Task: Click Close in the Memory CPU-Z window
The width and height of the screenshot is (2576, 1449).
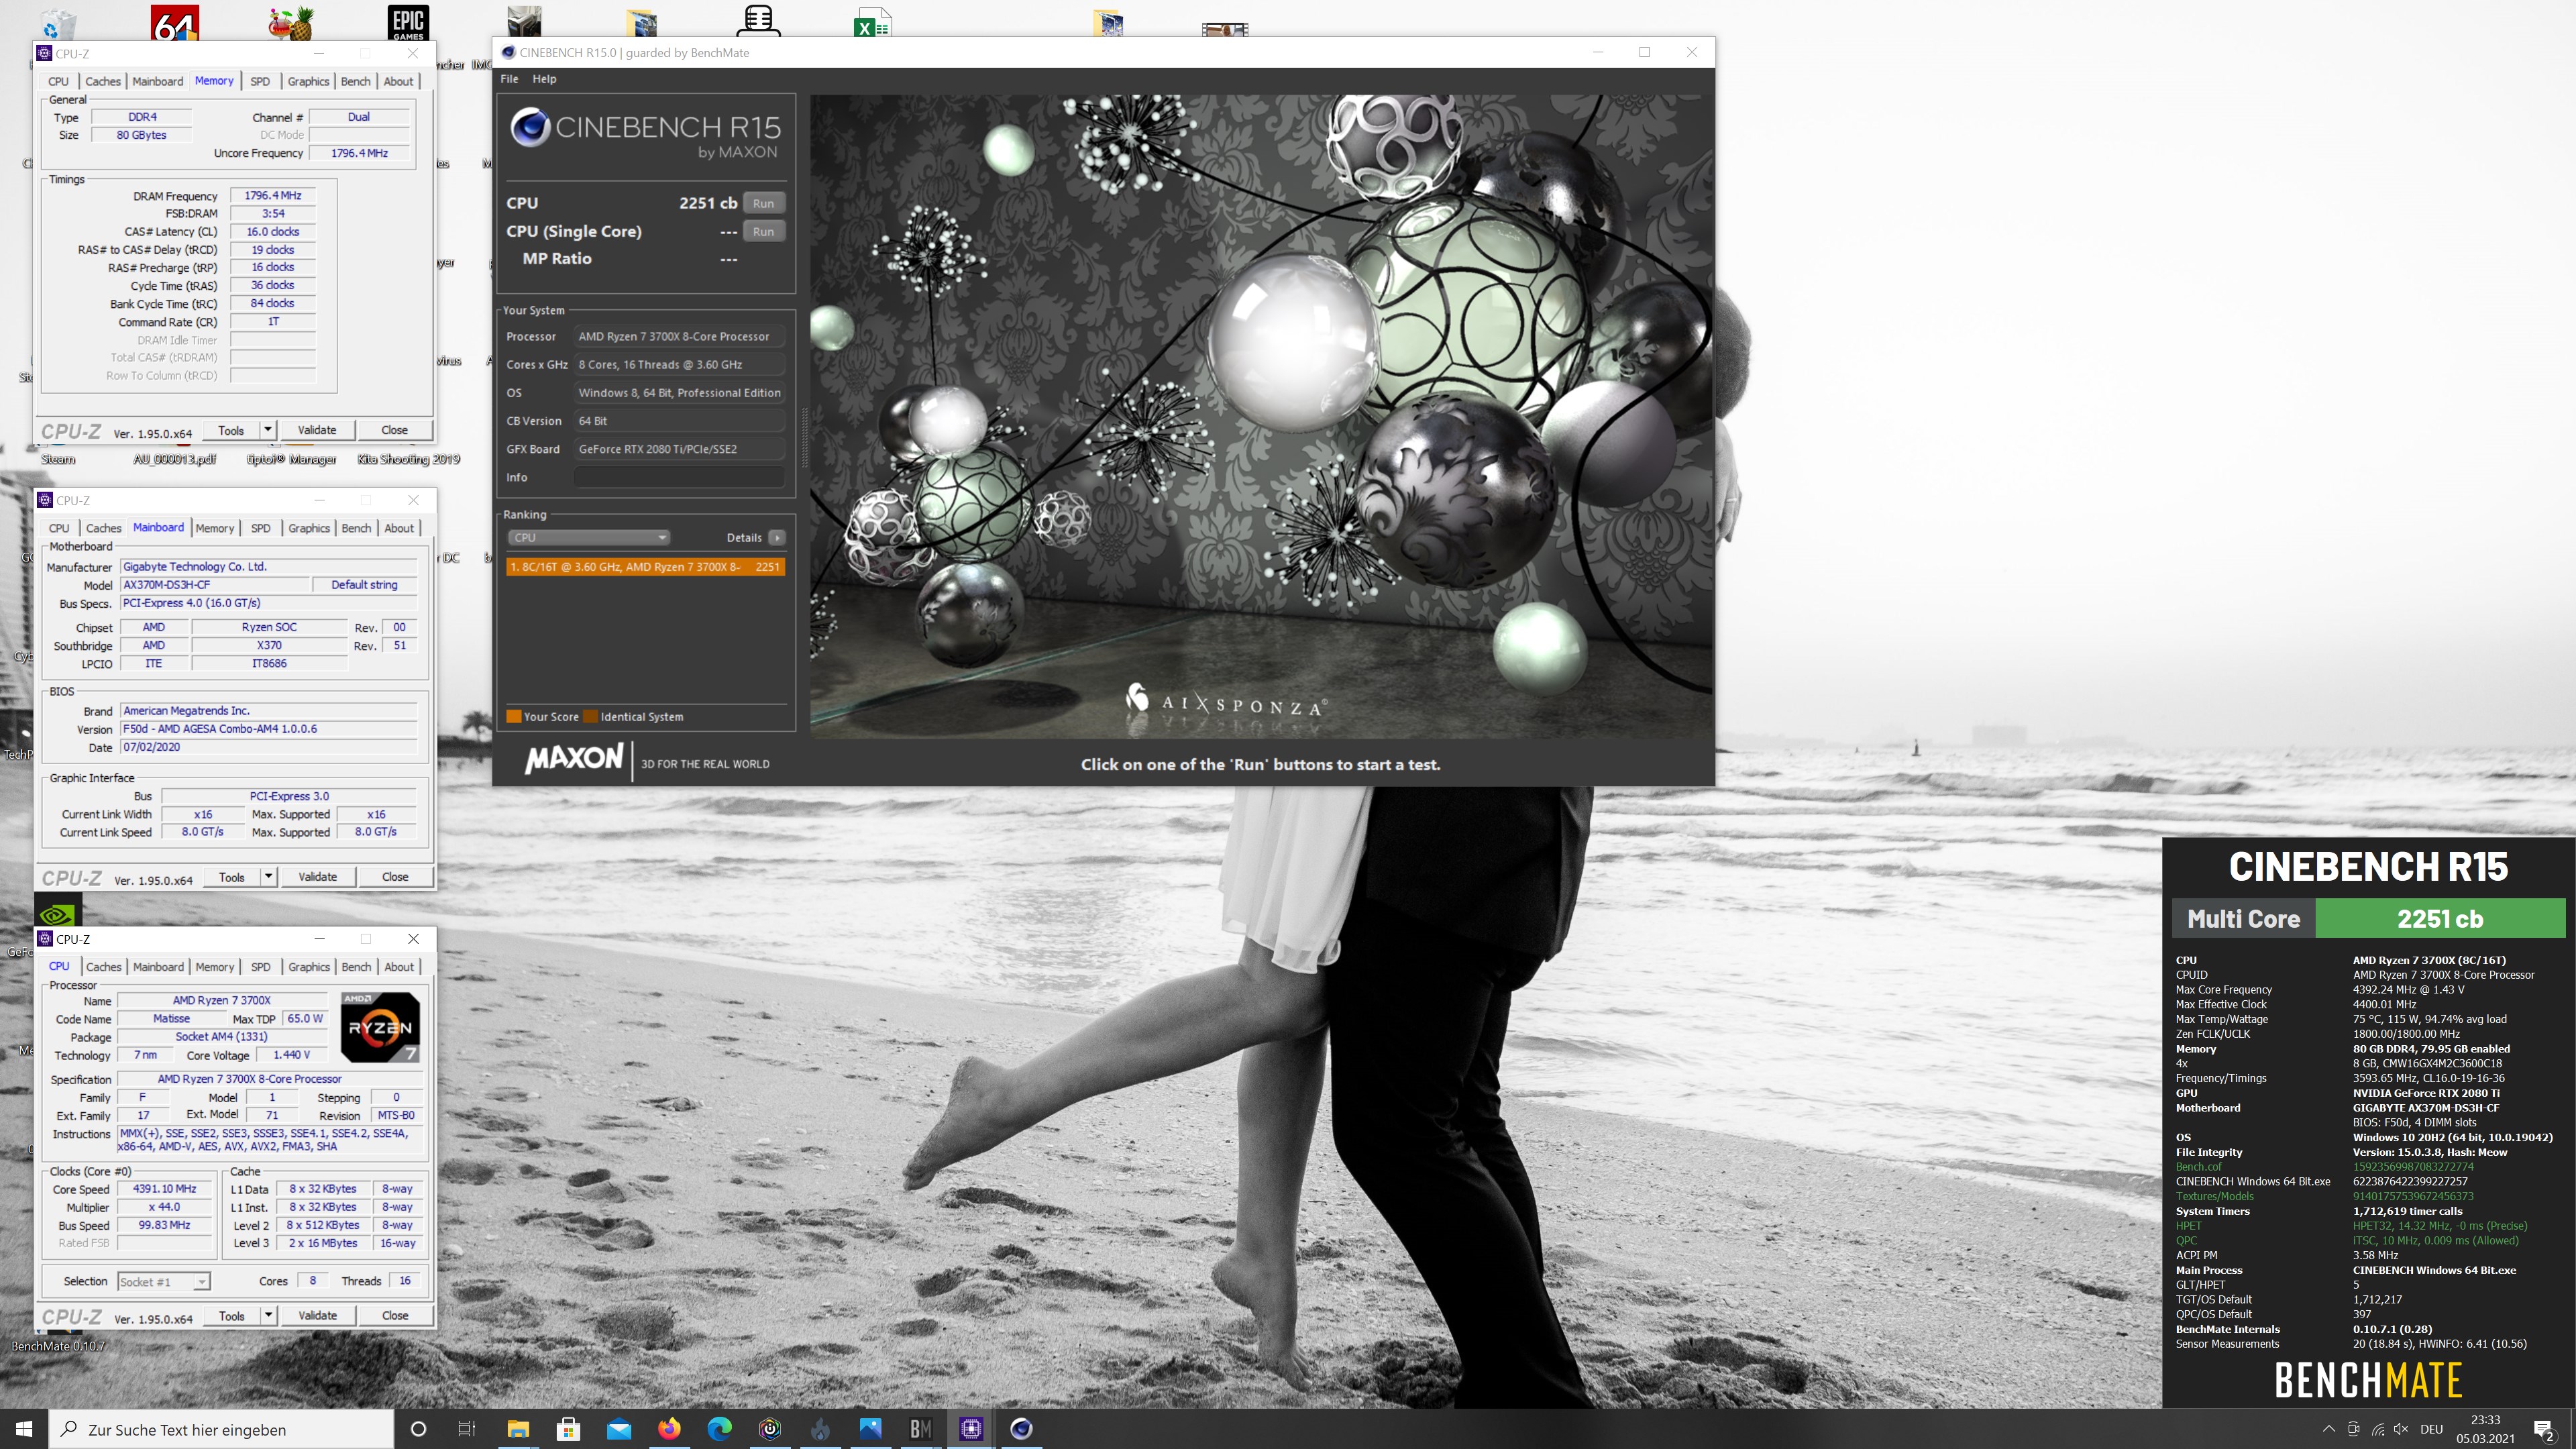Action: 394,430
